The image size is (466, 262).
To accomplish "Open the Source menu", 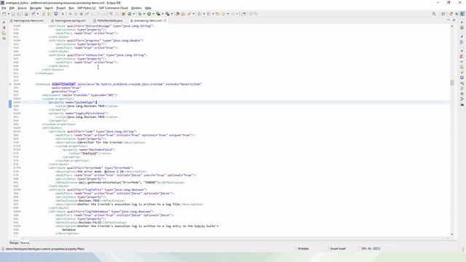I will pyautogui.click(x=22, y=8).
